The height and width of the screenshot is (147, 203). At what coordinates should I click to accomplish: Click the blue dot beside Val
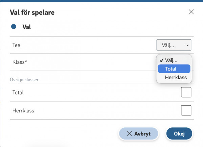pyautogui.click(x=14, y=26)
